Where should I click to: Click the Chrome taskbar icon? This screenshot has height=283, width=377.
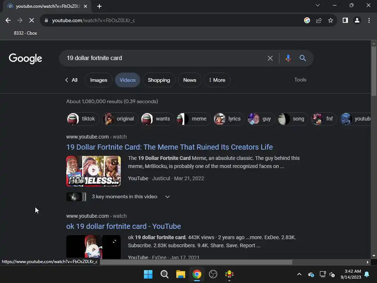click(x=197, y=274)
